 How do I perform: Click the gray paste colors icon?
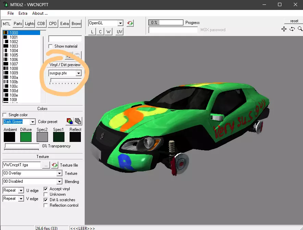(x=78, y=121)
